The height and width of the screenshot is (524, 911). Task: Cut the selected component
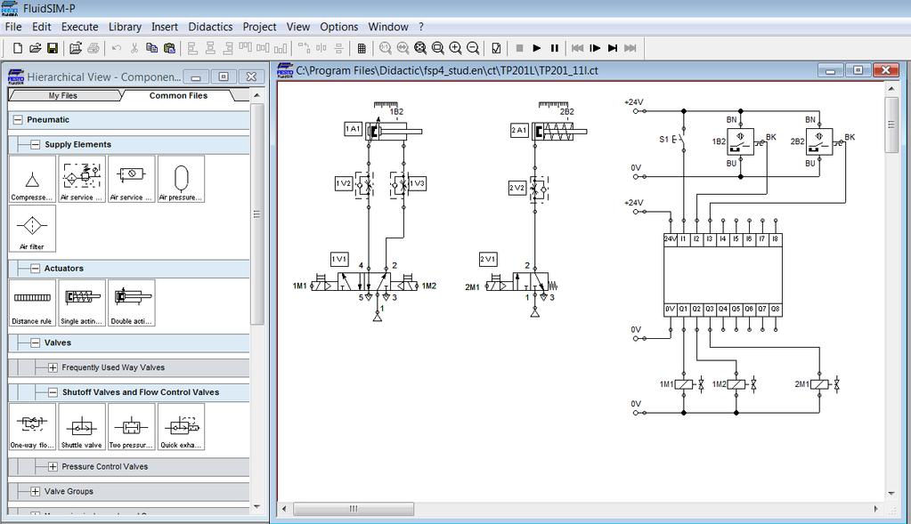point(134,48)
